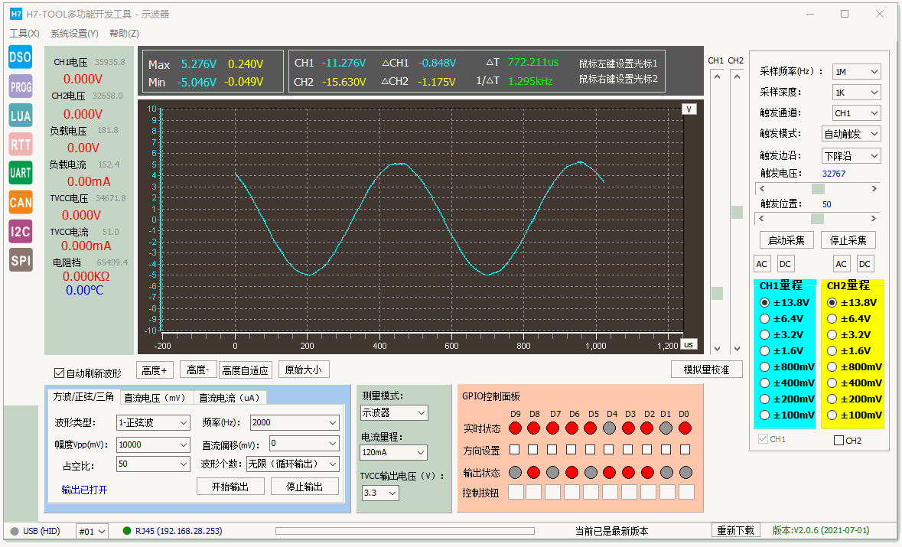This screenshot has height=547, width=902.
Task: Open the CAN bus tool
Action: [21, 203]
